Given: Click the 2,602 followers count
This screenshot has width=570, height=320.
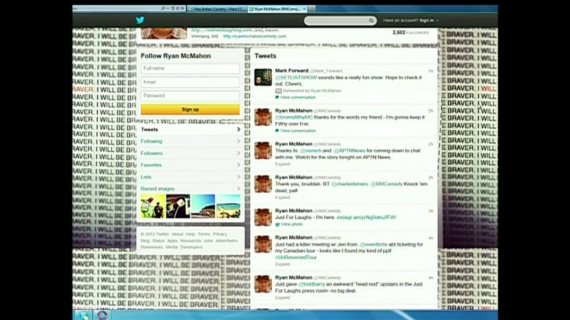Looking at the screenshot, I should click(411, 32).
